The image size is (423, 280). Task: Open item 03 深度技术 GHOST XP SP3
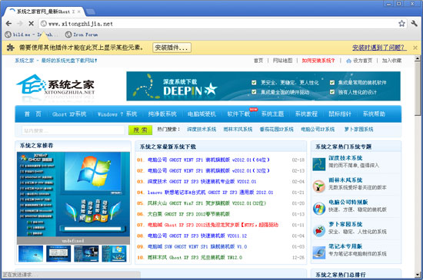[202, 182]
